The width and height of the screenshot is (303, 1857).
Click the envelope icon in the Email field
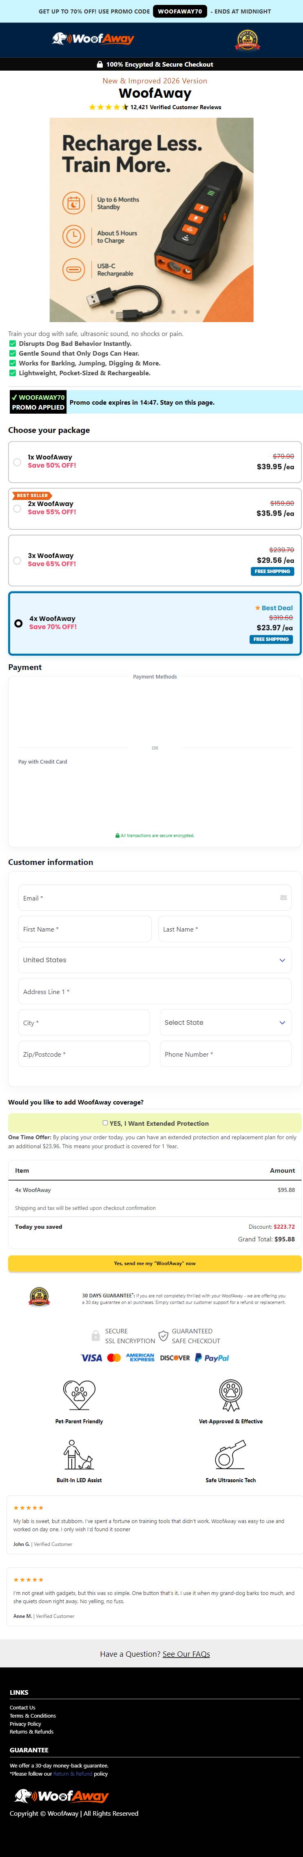click(283, 898)
